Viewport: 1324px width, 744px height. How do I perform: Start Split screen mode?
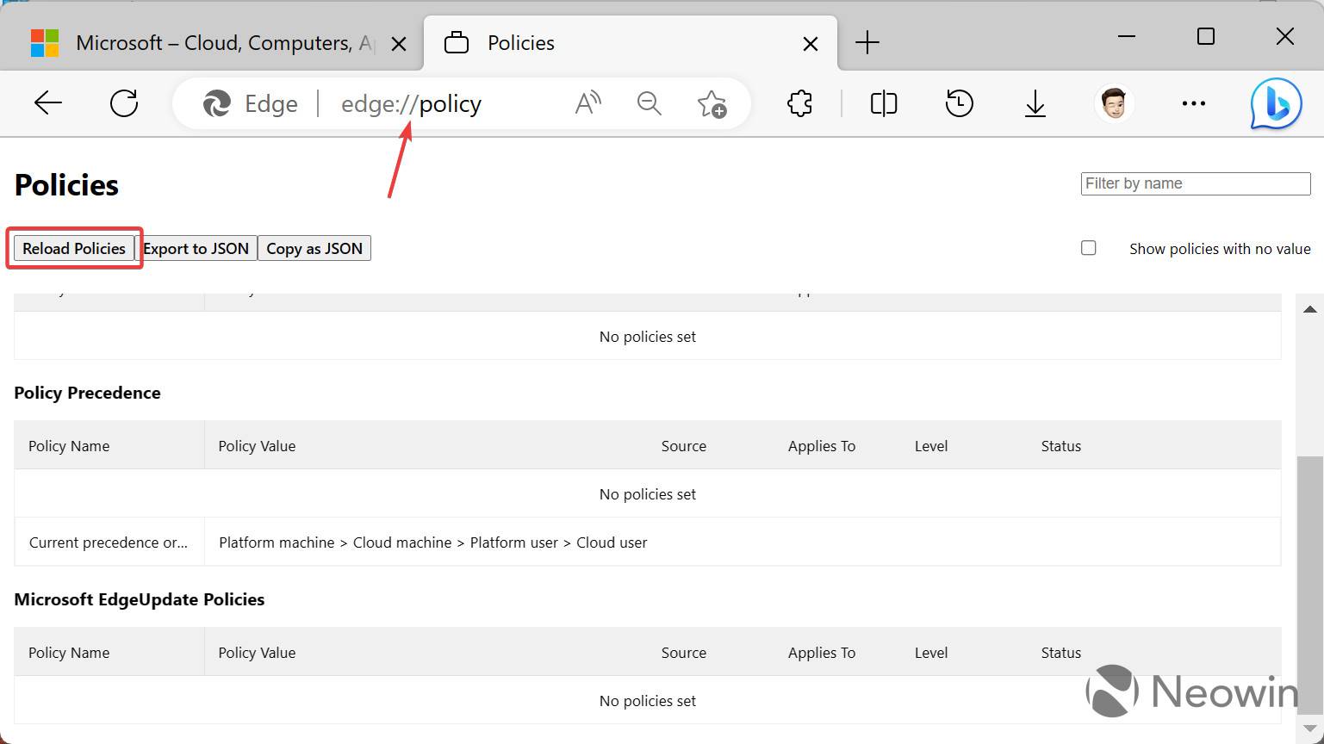pos(883,103)
